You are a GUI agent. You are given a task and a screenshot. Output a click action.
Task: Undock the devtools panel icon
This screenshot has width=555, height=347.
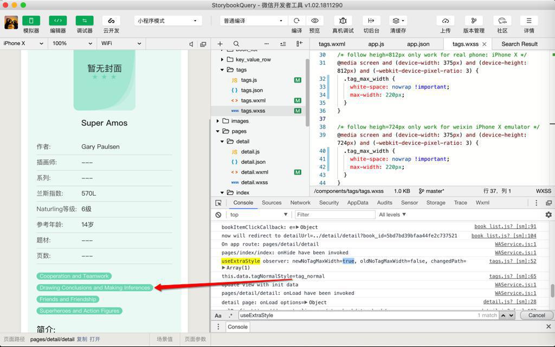point(548,203)
